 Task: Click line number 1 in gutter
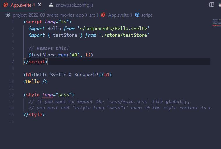13,22
